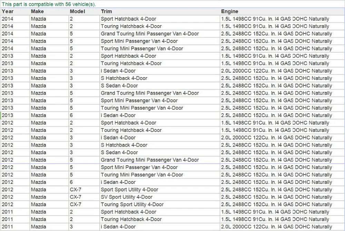The width and height of the screenshot is (345, 231).
Task: Click 'CX-7' in the SV Sport Utility row
Action: (76, 197)
